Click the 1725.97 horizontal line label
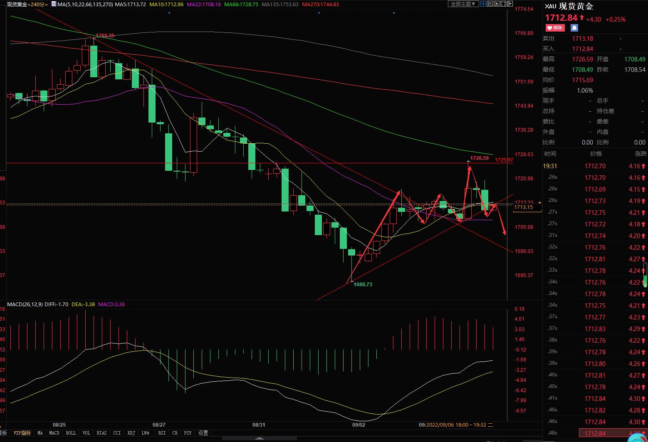Screen dimensions: 648x442 coord(504,160)
